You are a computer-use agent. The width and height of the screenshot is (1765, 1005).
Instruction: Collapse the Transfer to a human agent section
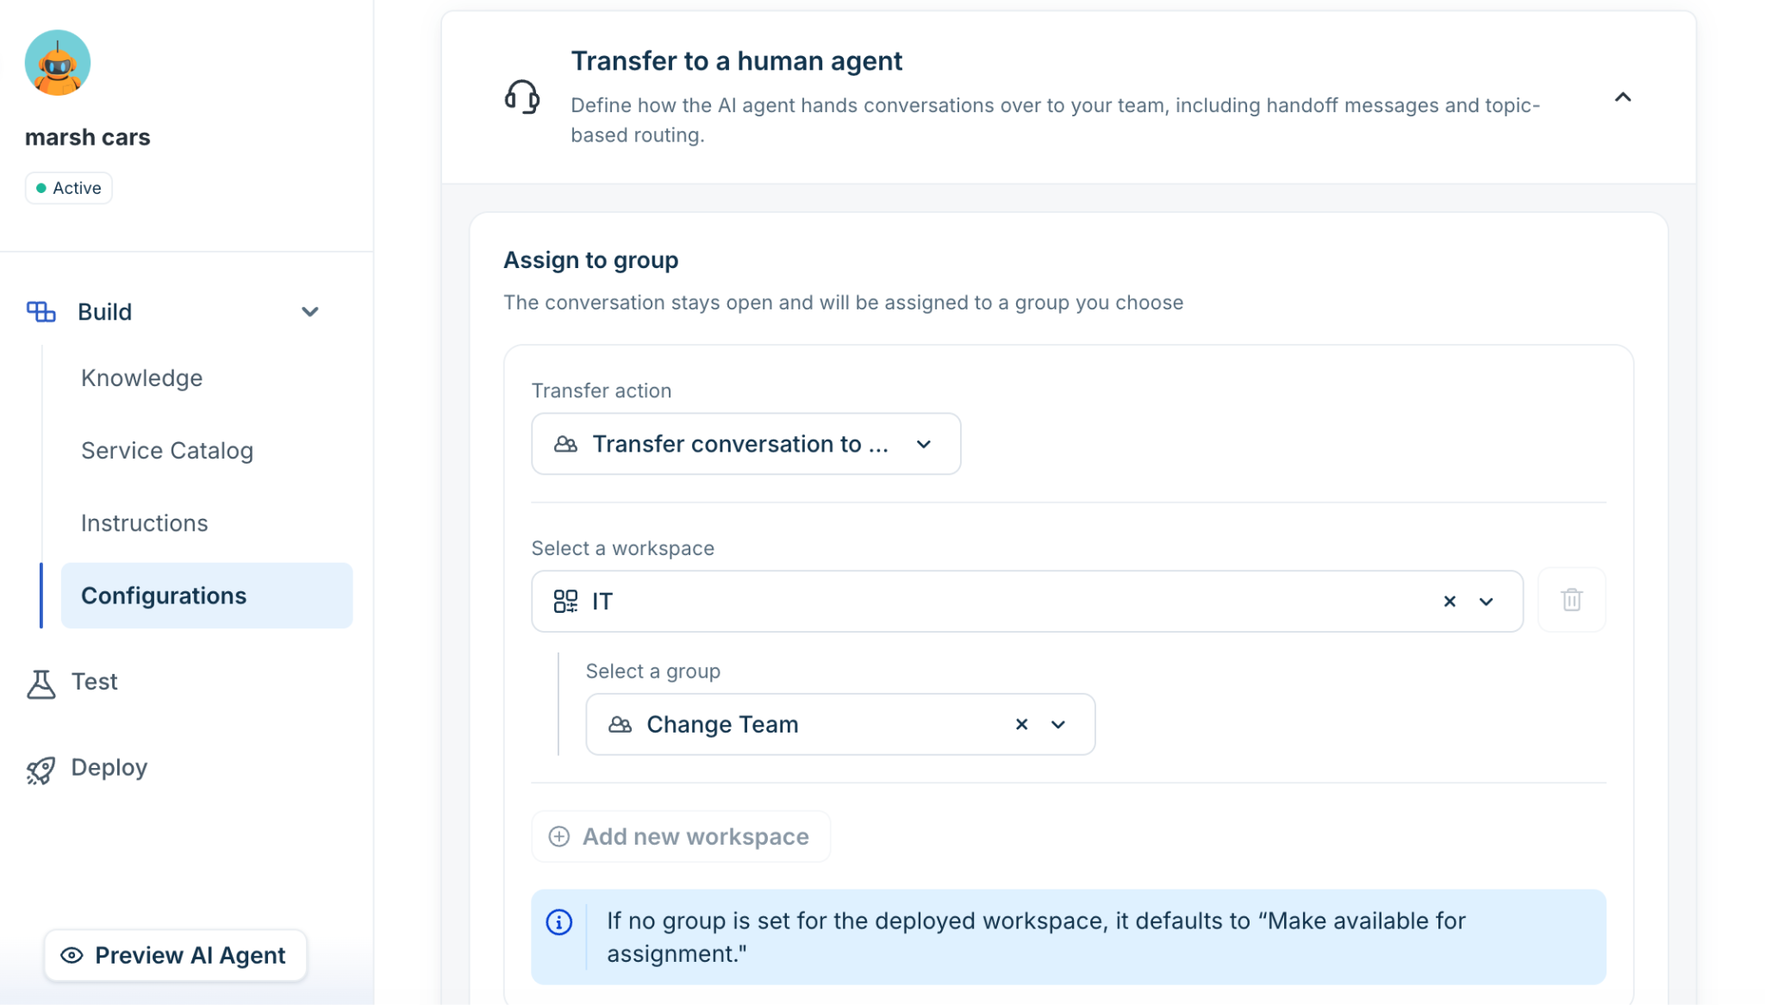click(x=1623, y=97)
